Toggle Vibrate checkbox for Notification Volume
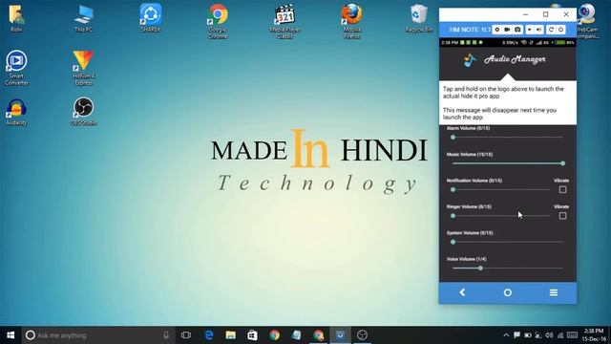 (x=562, y=189)
